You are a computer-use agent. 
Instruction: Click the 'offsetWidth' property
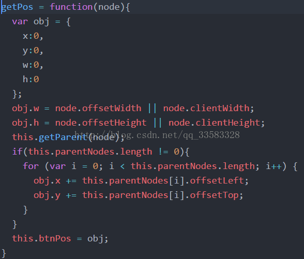click(x=112, y=108)
